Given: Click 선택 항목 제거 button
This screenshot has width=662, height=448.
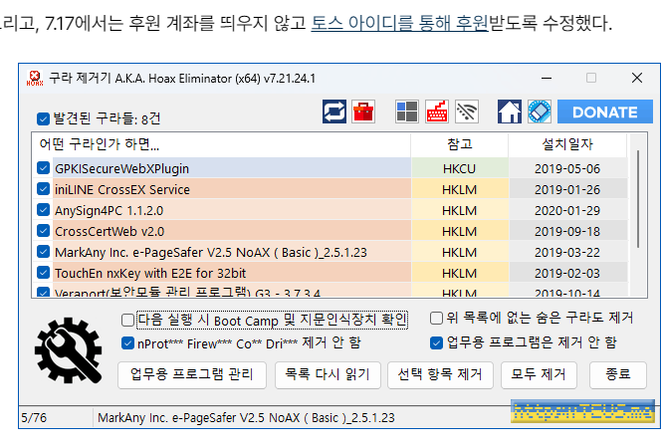Looking at the screenshot, I should click(x=440, y=375).
